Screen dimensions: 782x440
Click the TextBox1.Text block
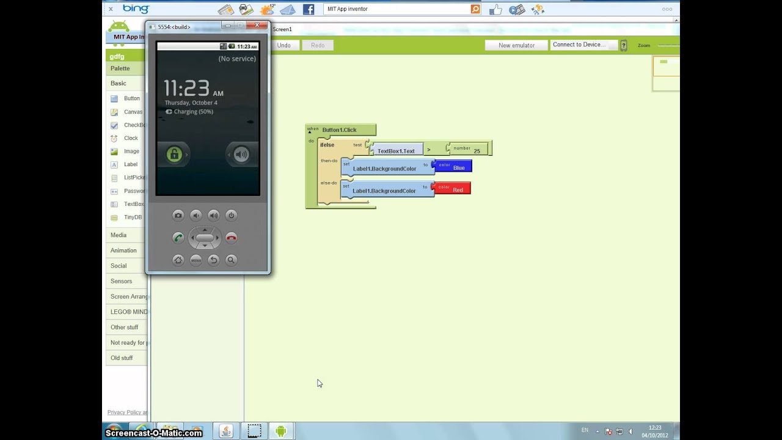(x=396, y=150)
